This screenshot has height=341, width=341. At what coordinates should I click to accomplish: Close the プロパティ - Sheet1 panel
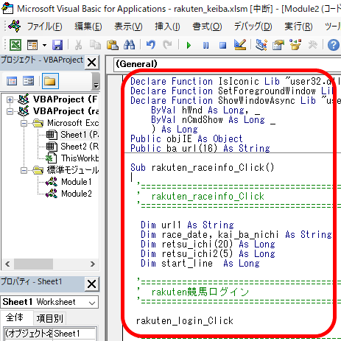tap(92, 284)
